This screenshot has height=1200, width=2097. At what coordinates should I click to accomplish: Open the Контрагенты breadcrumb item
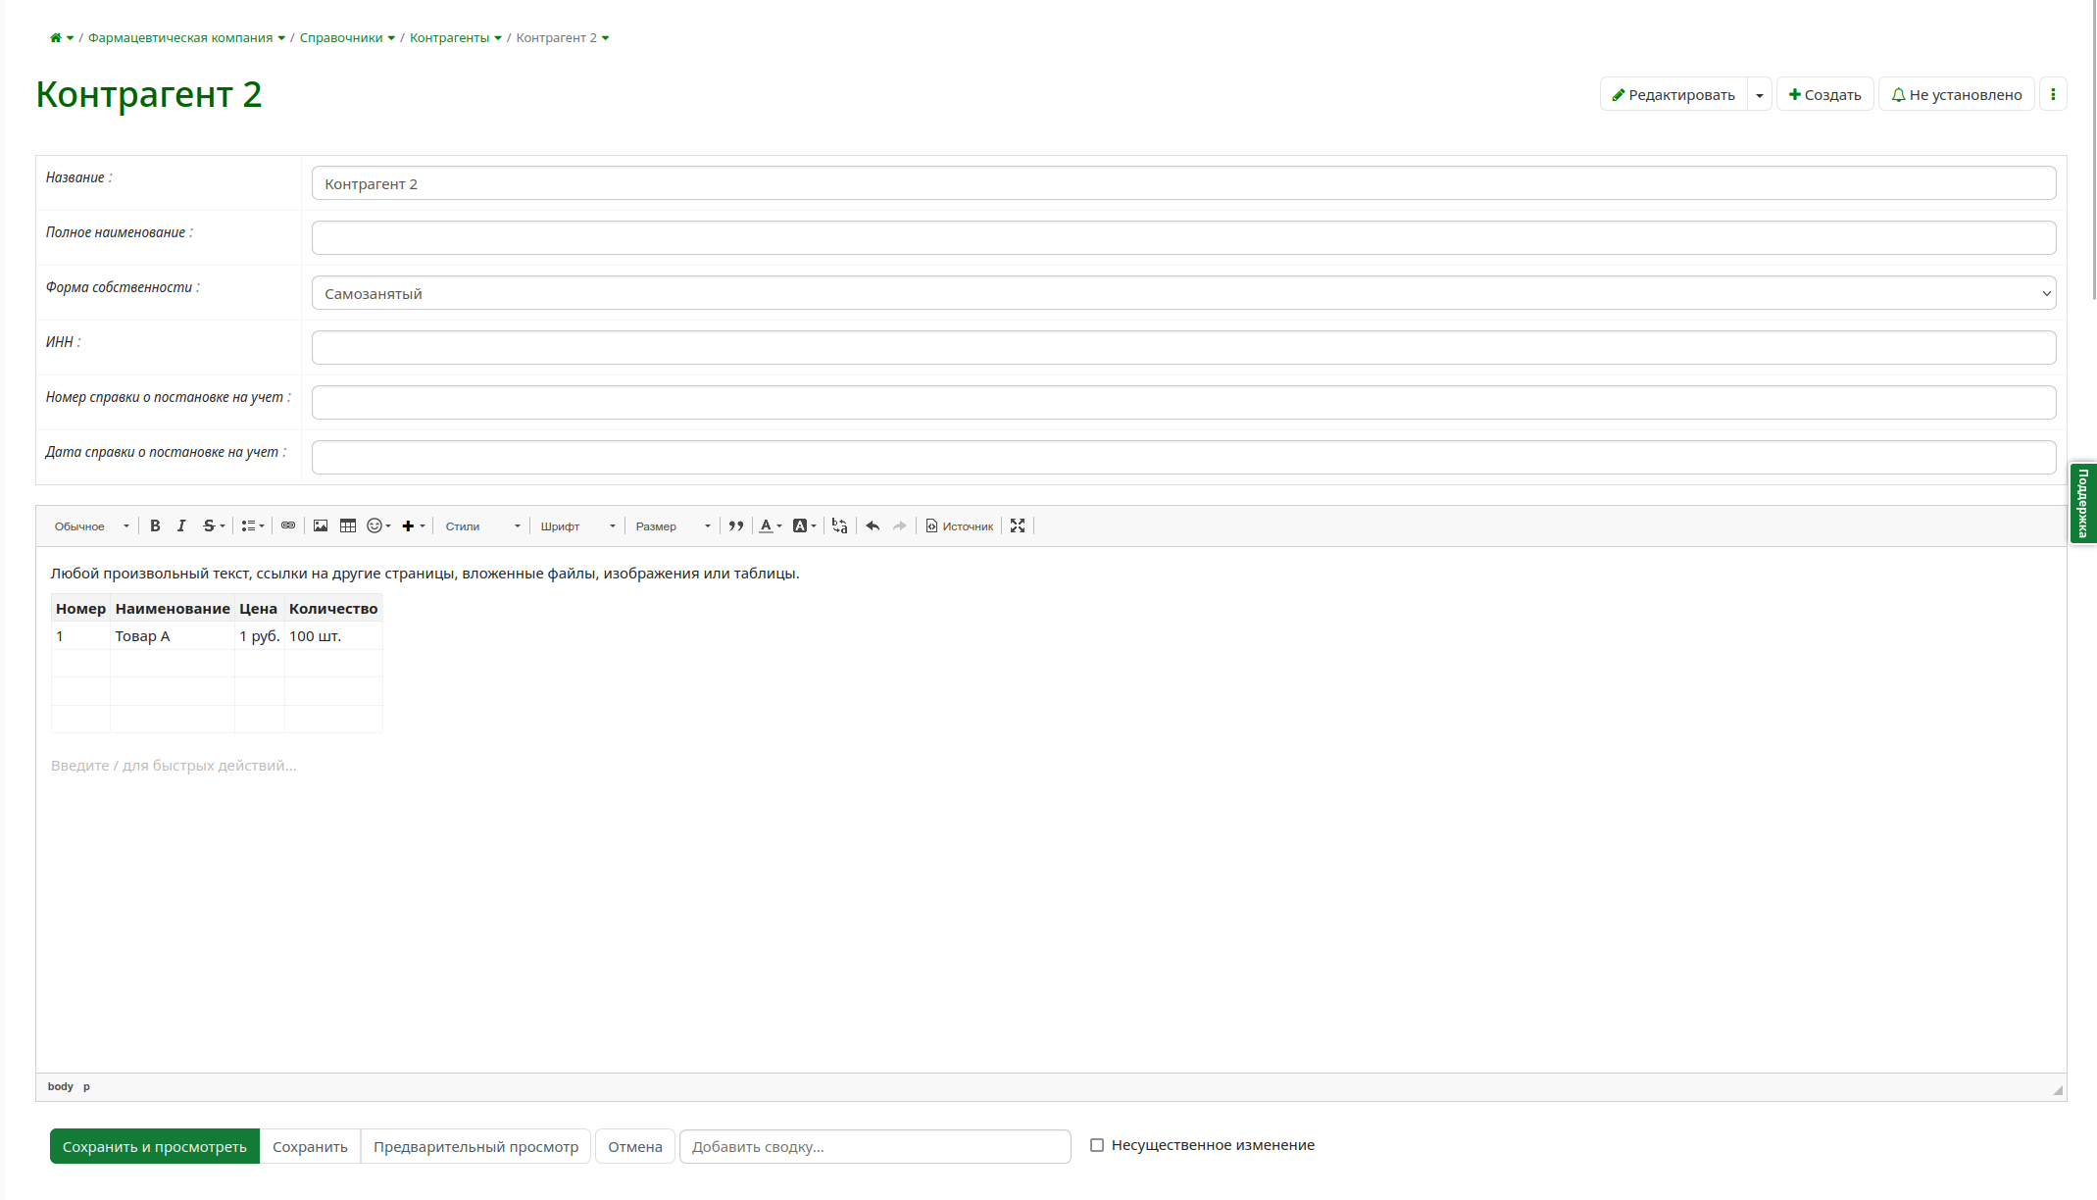coord(449,38)
